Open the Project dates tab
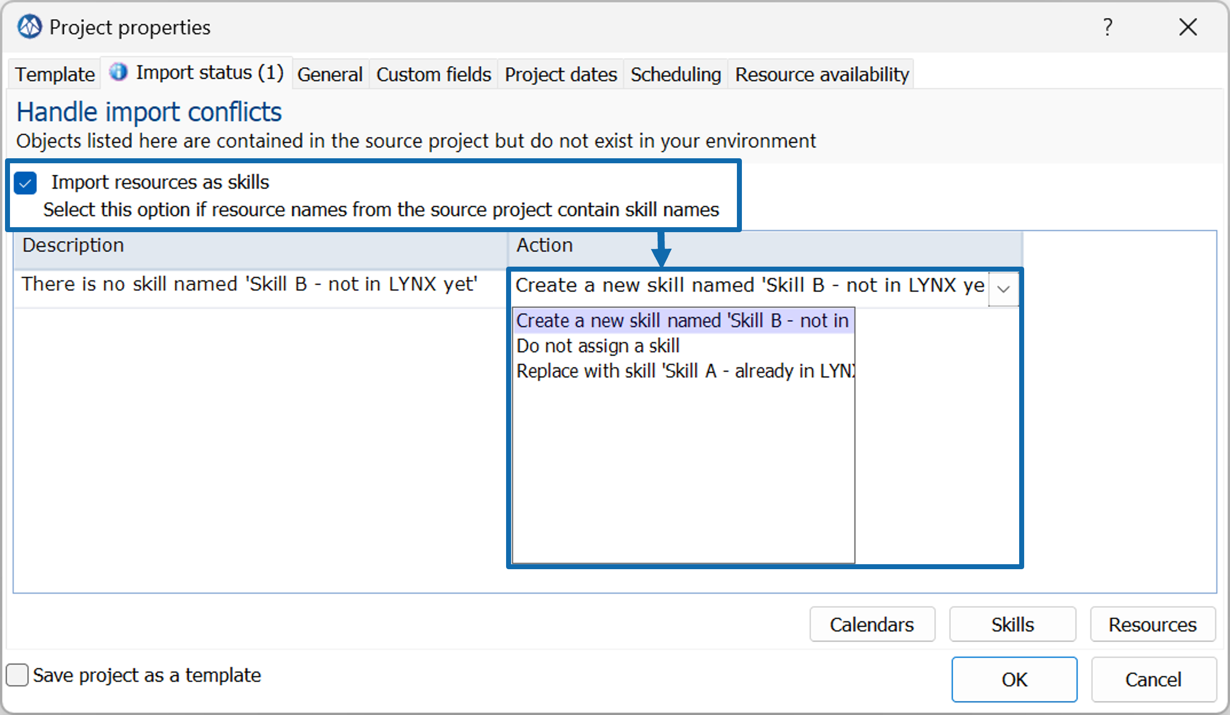The width and height of the screenshot is (1230, 715). pyautogui.click(x=561, y=74)
